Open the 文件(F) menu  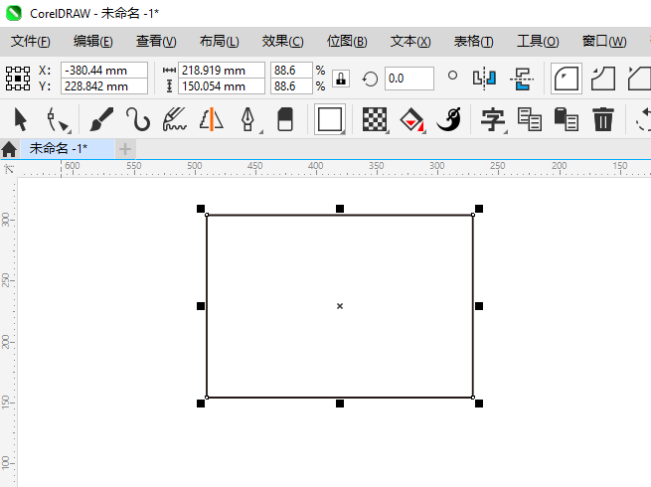coord(30,41)
